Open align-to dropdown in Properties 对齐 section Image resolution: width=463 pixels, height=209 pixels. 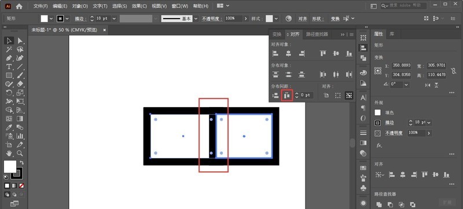(380, 175)
